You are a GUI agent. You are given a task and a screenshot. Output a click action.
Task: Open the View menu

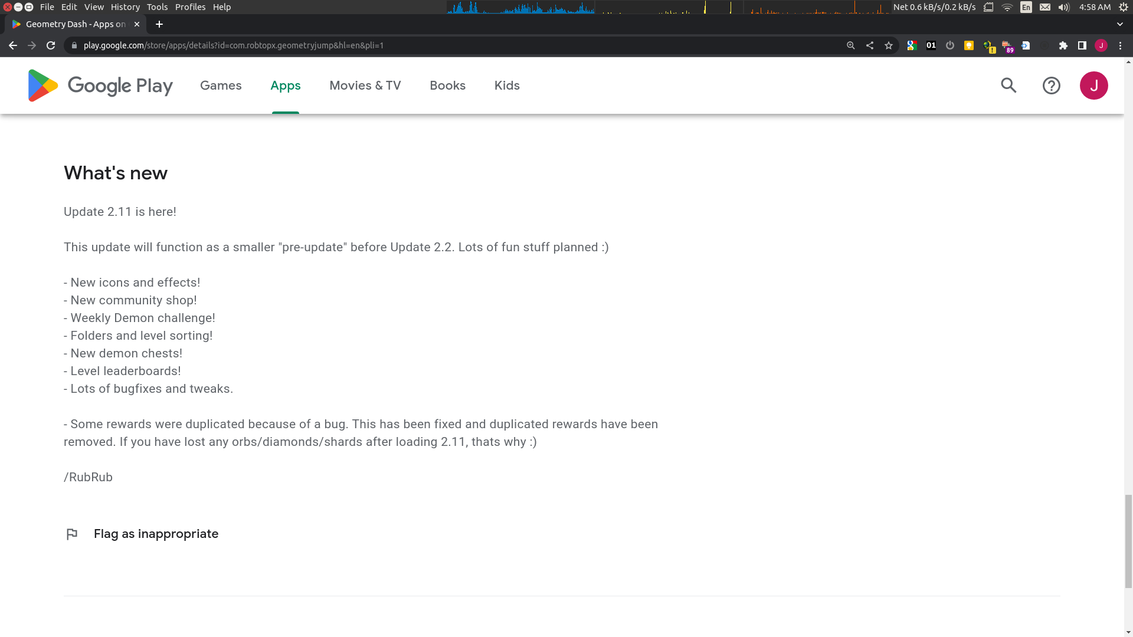pyautogui.click(x=94, y=7)
